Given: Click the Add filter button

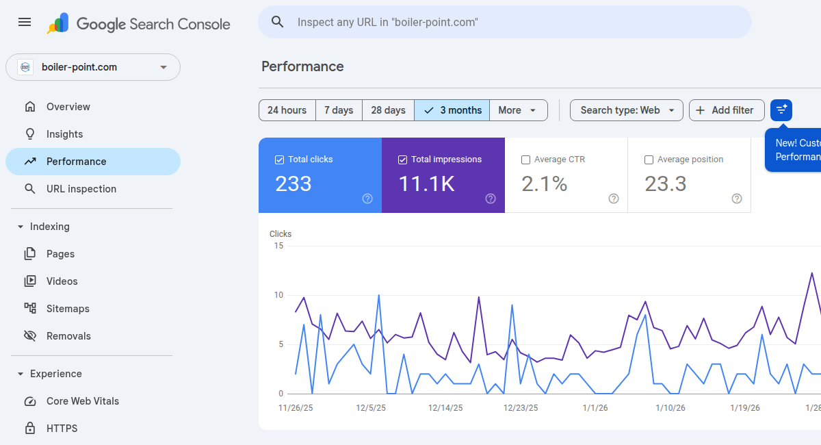Looking at the screenshot, I should coord(727,110).
